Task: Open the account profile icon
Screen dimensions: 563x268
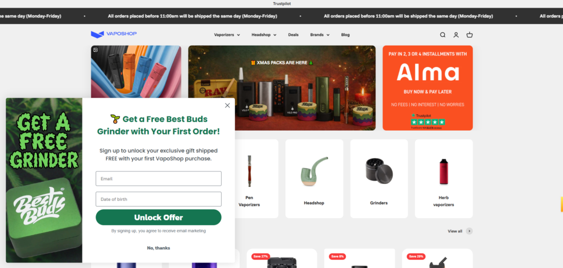Action: pos(456,35)
